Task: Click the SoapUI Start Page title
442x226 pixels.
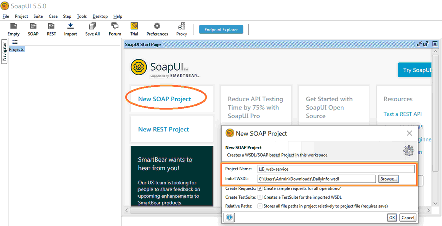Action: coord(143,45)
